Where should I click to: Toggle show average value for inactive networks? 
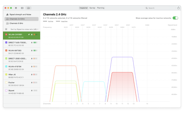pyautogui.click(x=175, y=18)
